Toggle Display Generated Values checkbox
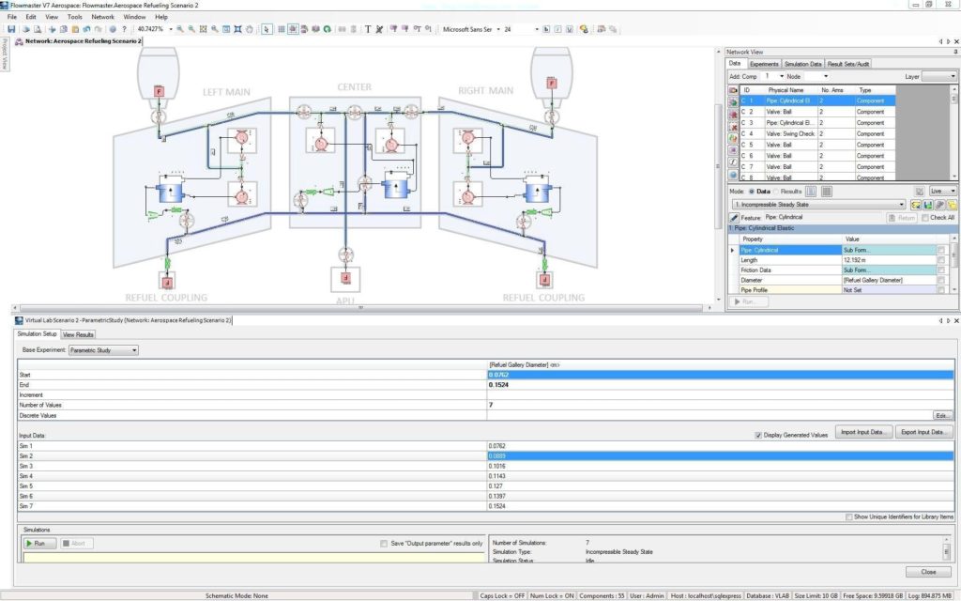The image size is (961, 601). click(758, 435)
